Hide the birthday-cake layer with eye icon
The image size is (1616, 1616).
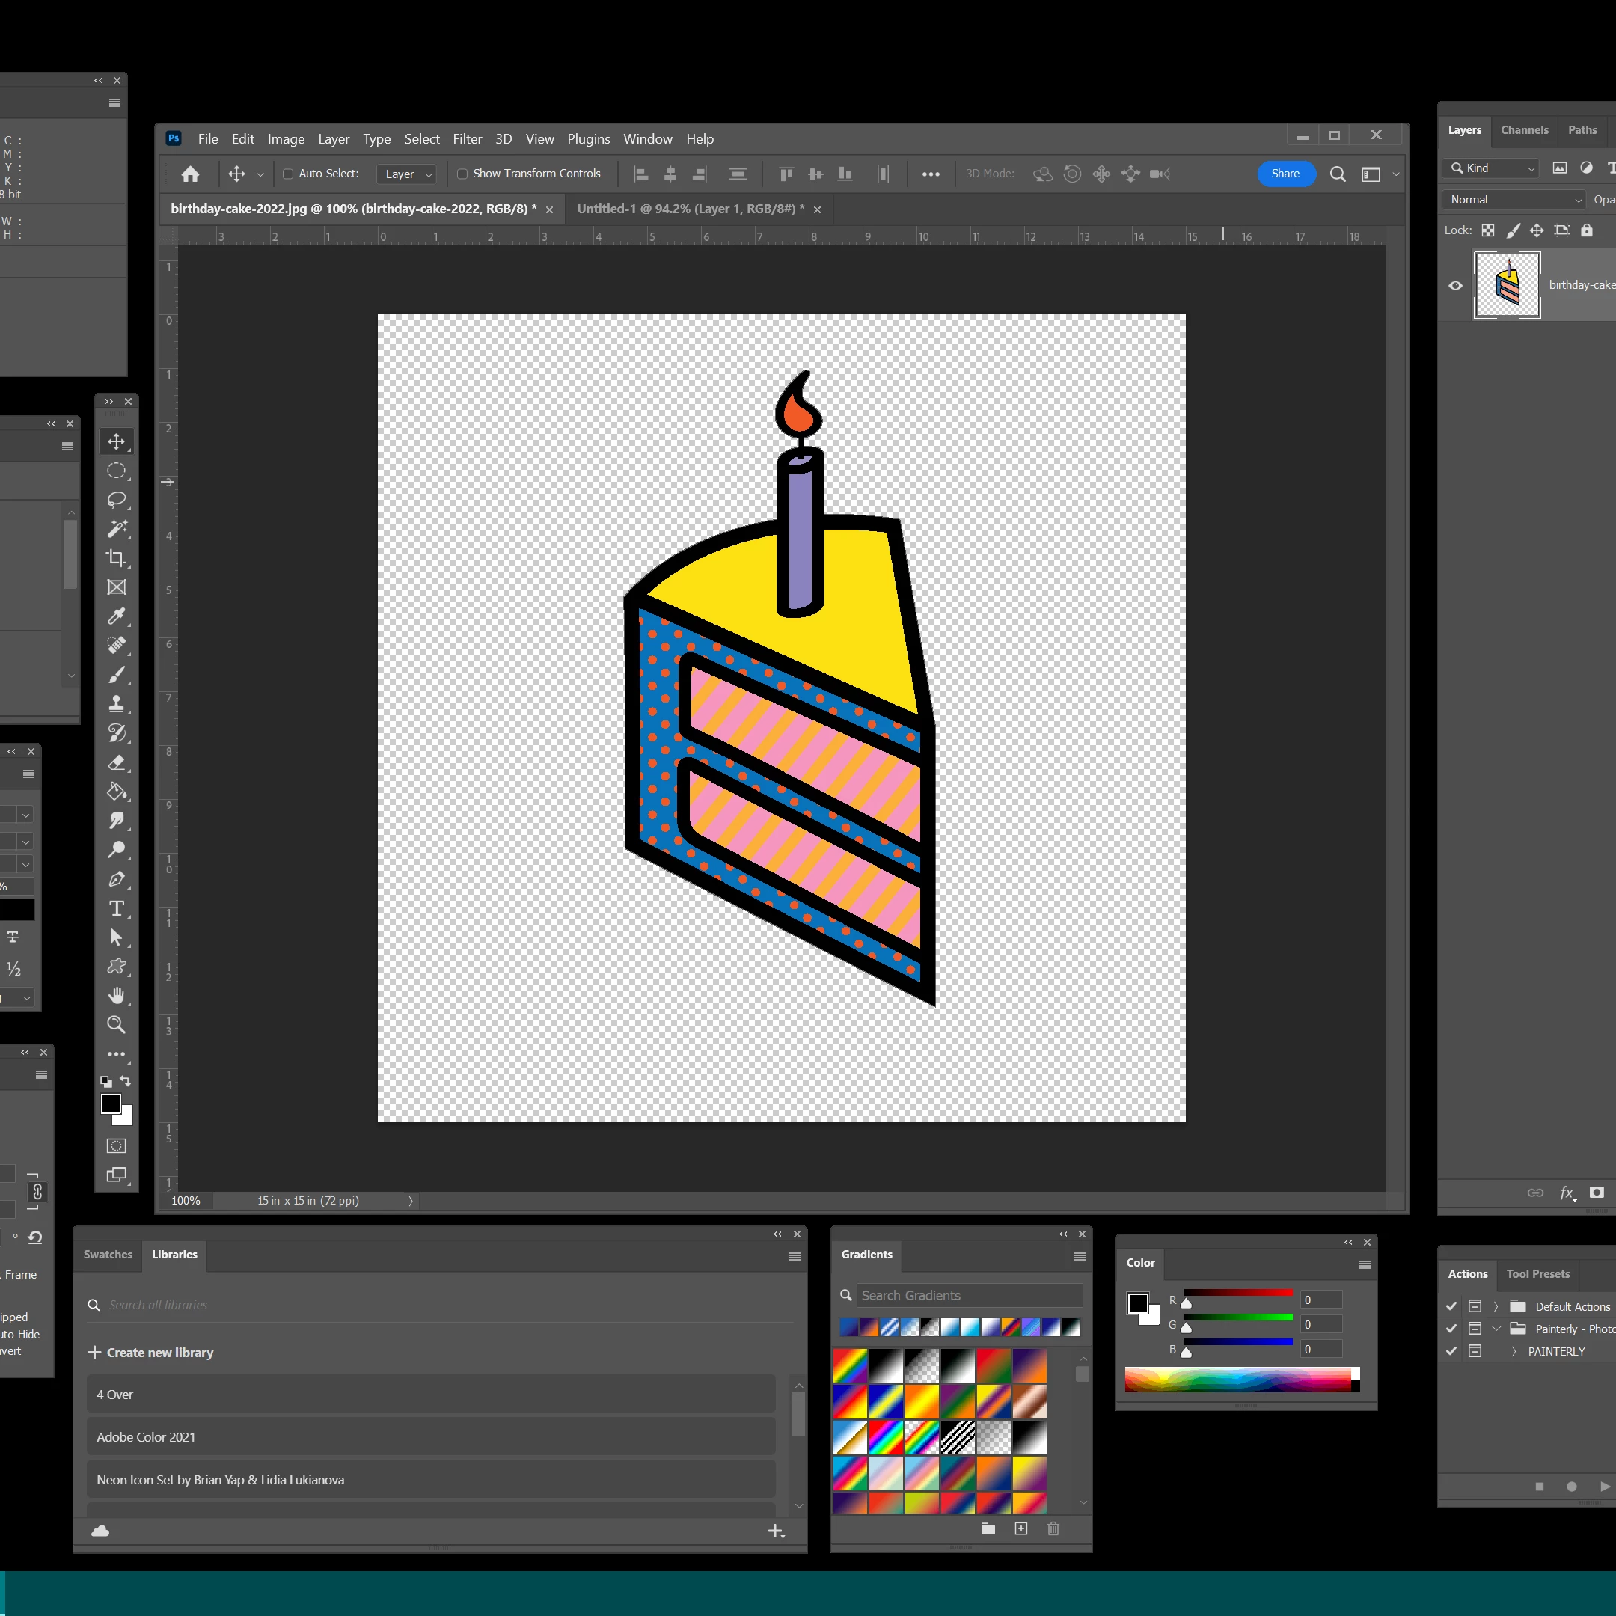pos(1455,285)
